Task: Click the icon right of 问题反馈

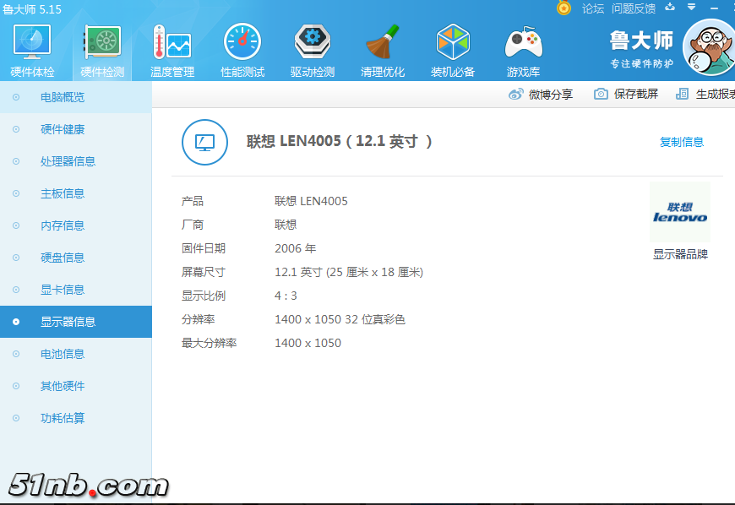Action: pos(670,7)
